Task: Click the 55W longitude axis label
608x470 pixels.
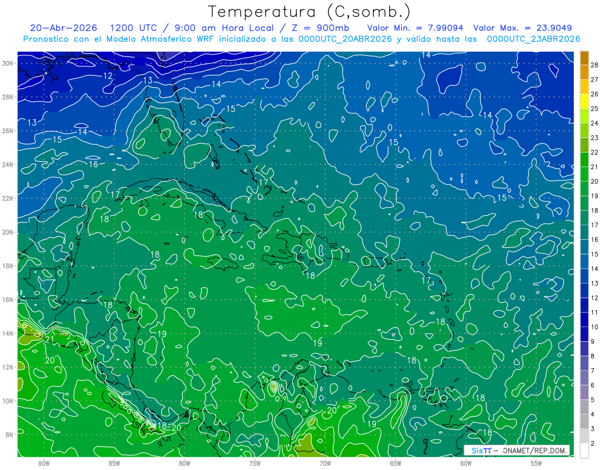Action: 537,463
